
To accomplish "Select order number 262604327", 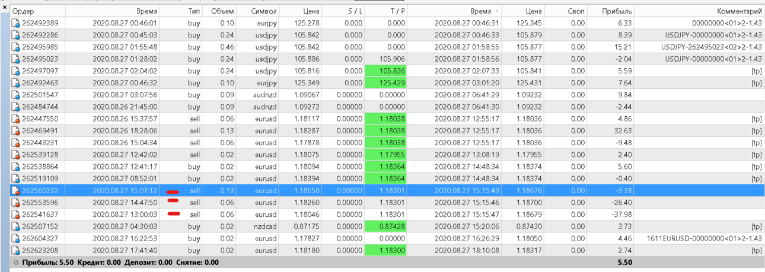I will [x=40, y=238].
